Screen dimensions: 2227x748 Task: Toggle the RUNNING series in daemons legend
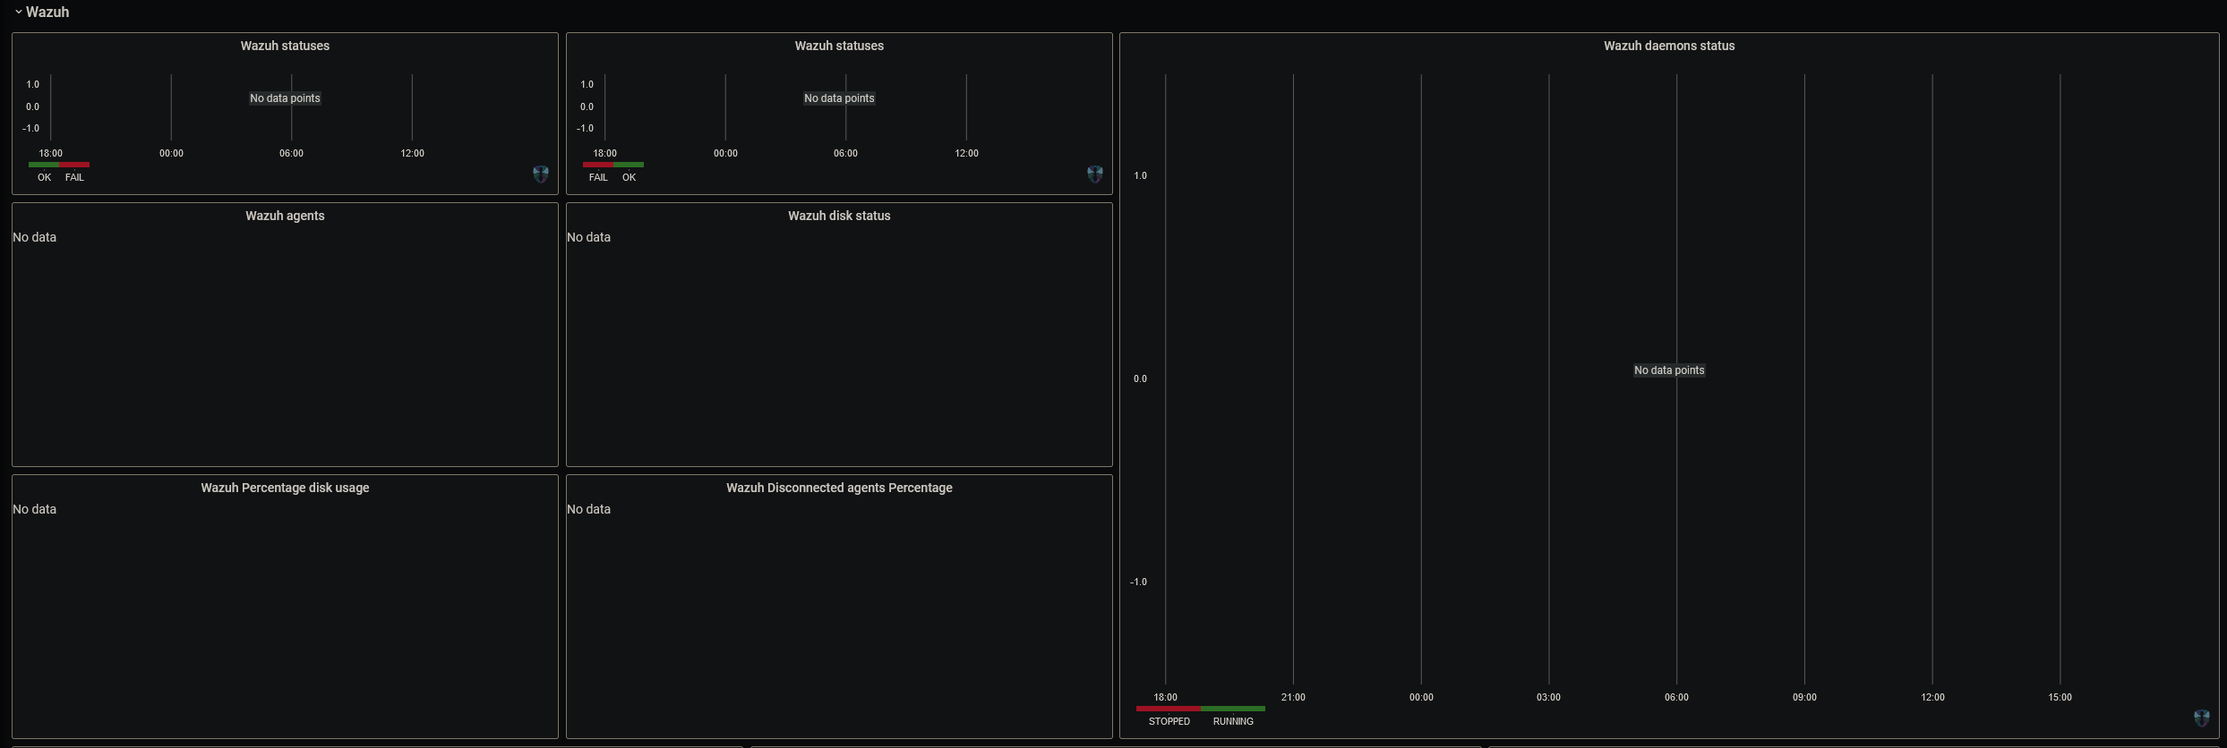click(1233, 721)
